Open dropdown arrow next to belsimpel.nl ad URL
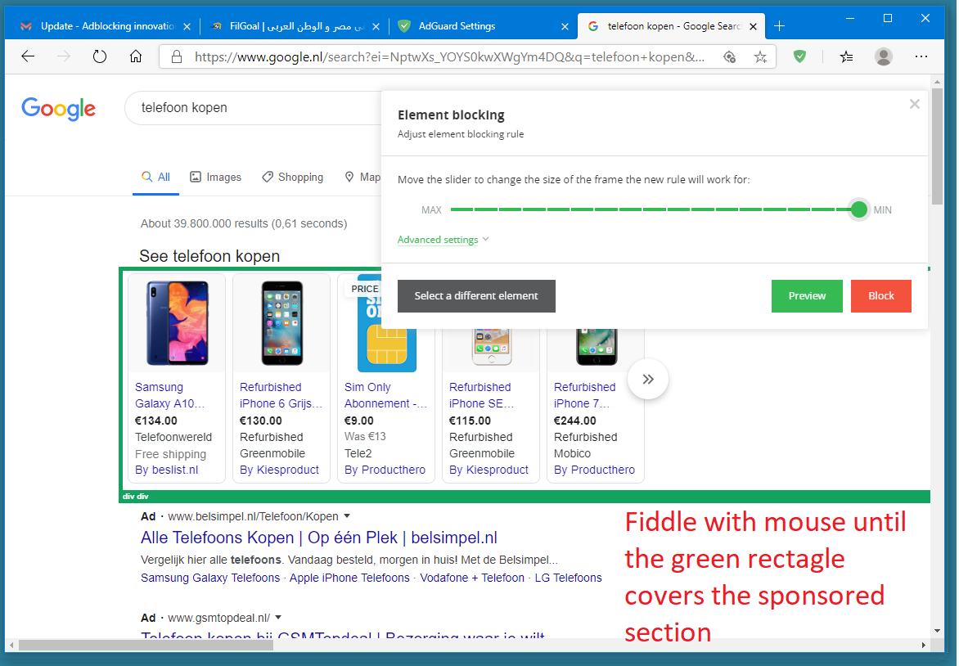Viewport: 959px width, 666px height. click(x=347, y=516)
